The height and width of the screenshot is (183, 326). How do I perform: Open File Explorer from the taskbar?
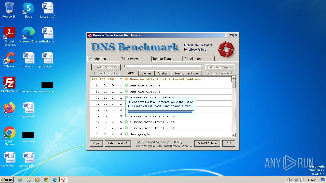(29, 180)
